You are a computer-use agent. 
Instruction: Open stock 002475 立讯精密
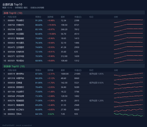pos(16,47)
